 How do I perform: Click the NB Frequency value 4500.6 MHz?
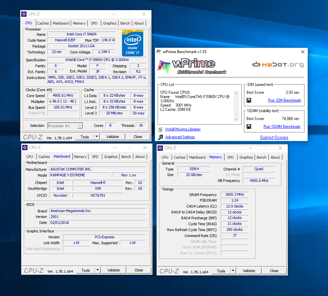pyautogui.click(x=259, y=181)
